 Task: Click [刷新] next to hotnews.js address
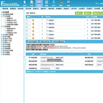point(57,57)
